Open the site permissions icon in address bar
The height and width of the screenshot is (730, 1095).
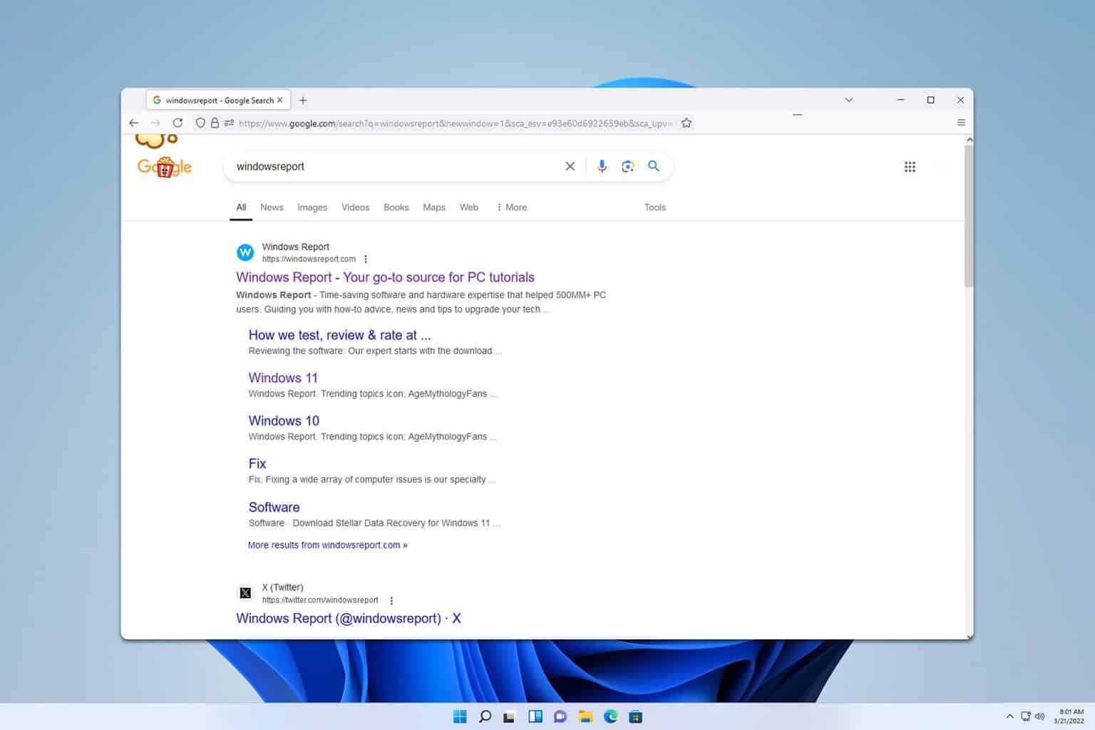coord(229,123)
